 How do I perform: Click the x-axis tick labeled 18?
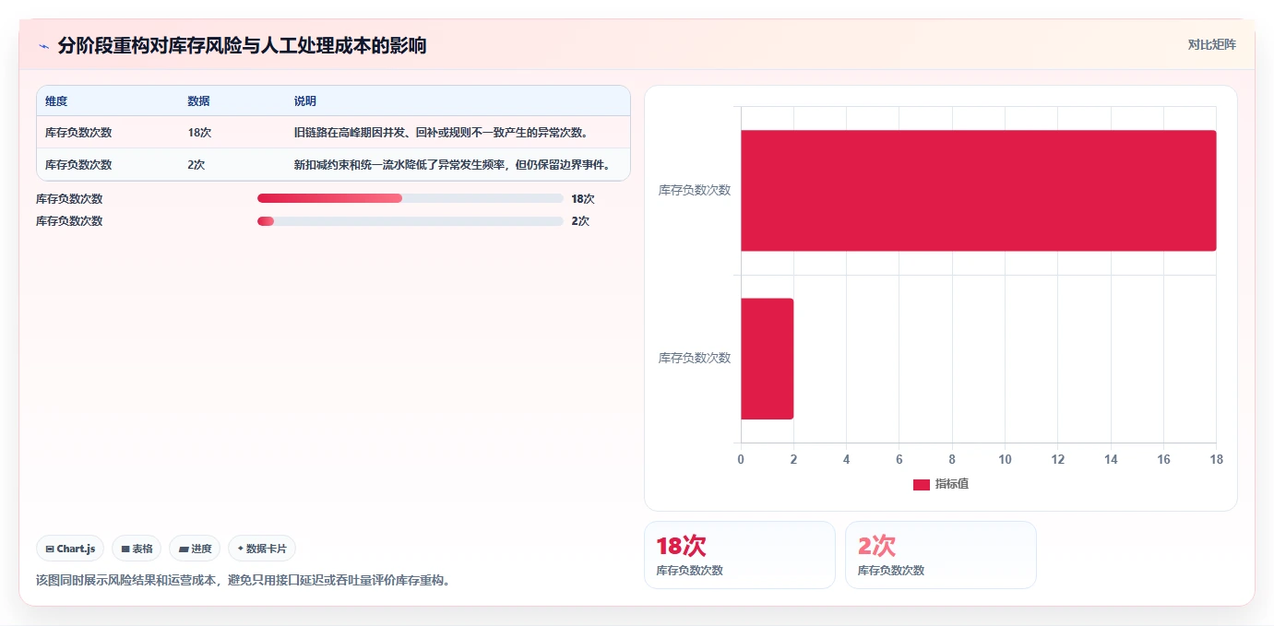point(1216,459)
